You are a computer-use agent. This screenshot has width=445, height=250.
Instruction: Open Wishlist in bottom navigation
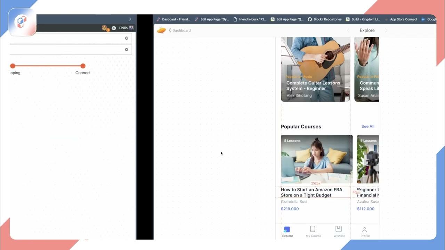(x=339, y=232)
